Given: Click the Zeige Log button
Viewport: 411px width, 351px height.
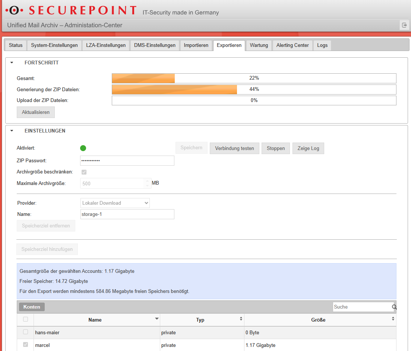Looking at the screenshot, I should [x=308, y=149].
